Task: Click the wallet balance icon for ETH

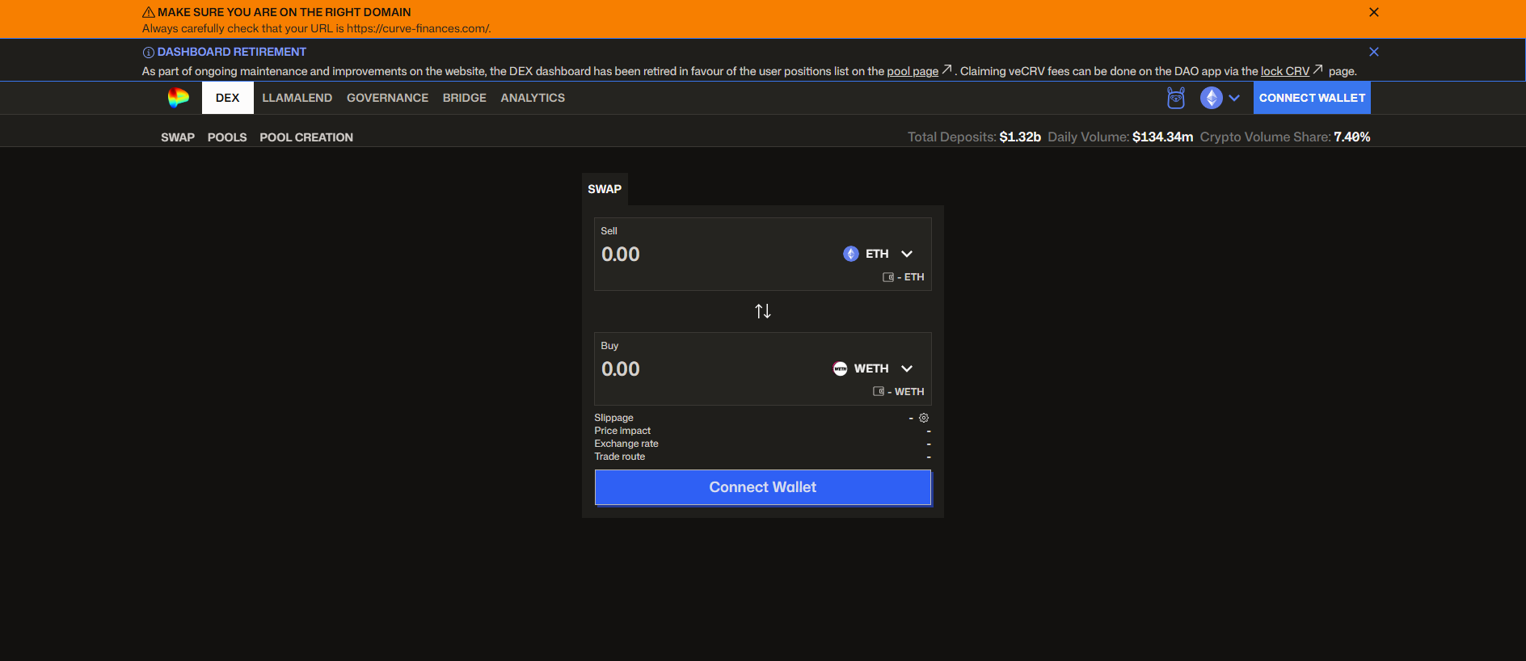Action: coord(888,277)
